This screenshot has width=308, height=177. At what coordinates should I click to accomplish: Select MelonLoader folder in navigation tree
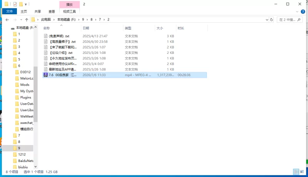[27, 78]
